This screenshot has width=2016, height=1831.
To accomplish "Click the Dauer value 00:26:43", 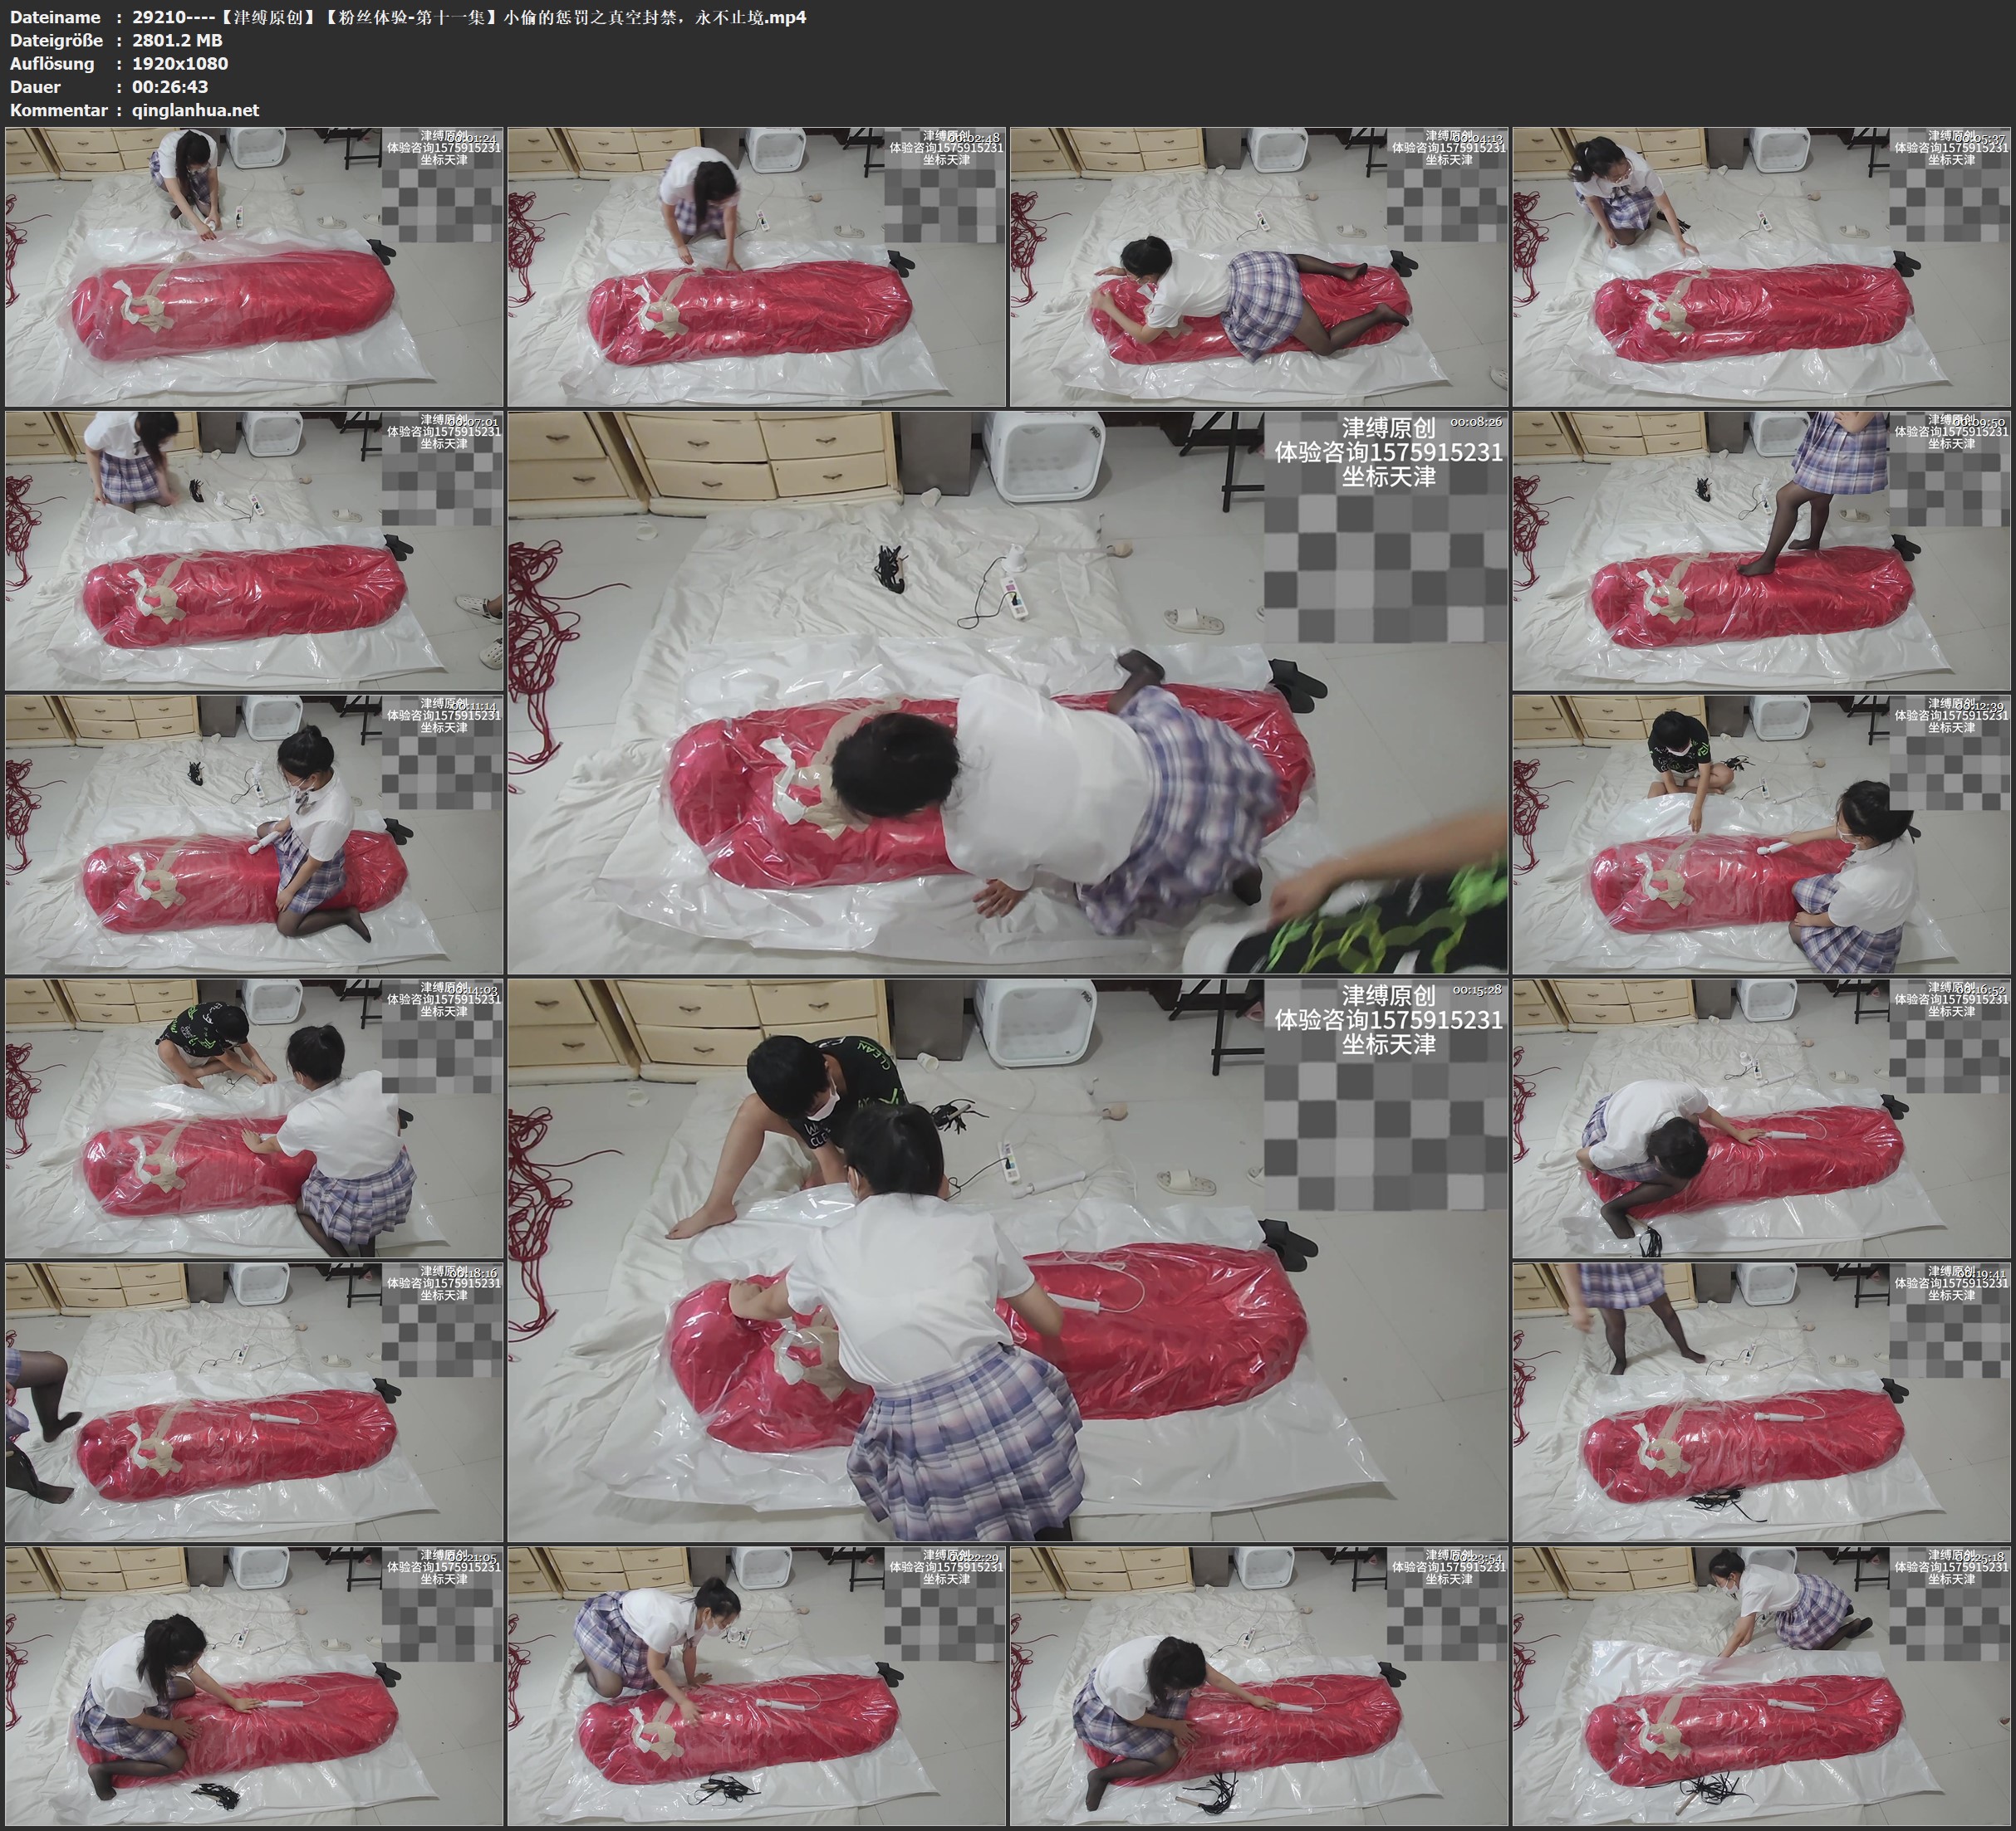I will point(170,87).
